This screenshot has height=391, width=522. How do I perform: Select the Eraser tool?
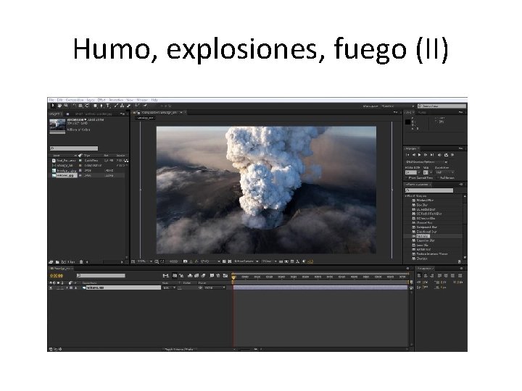click(x=128, y=106)
